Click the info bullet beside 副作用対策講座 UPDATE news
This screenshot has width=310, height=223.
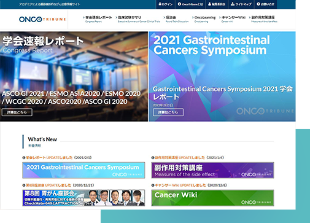click(153, 158)
